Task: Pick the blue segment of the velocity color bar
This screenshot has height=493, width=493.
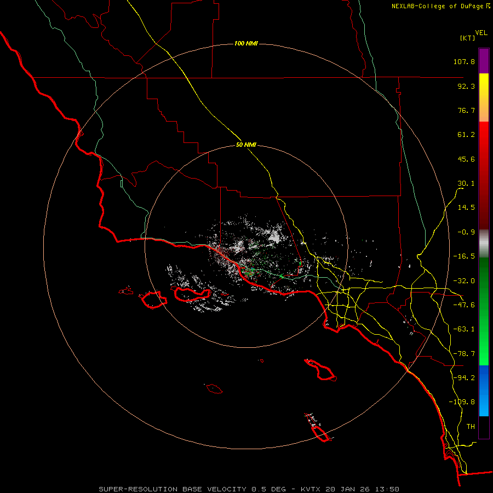Action: coord(484,391)
